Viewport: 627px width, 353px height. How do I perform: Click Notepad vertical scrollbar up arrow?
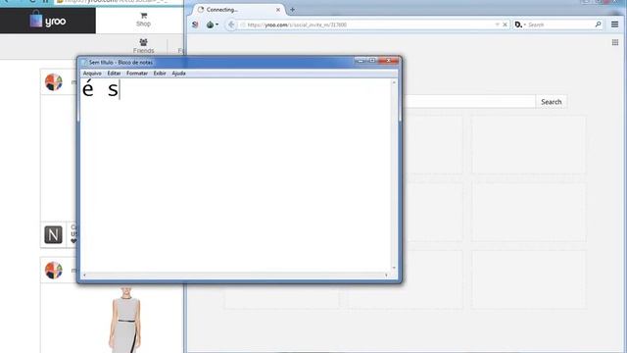tap(394, 82)
